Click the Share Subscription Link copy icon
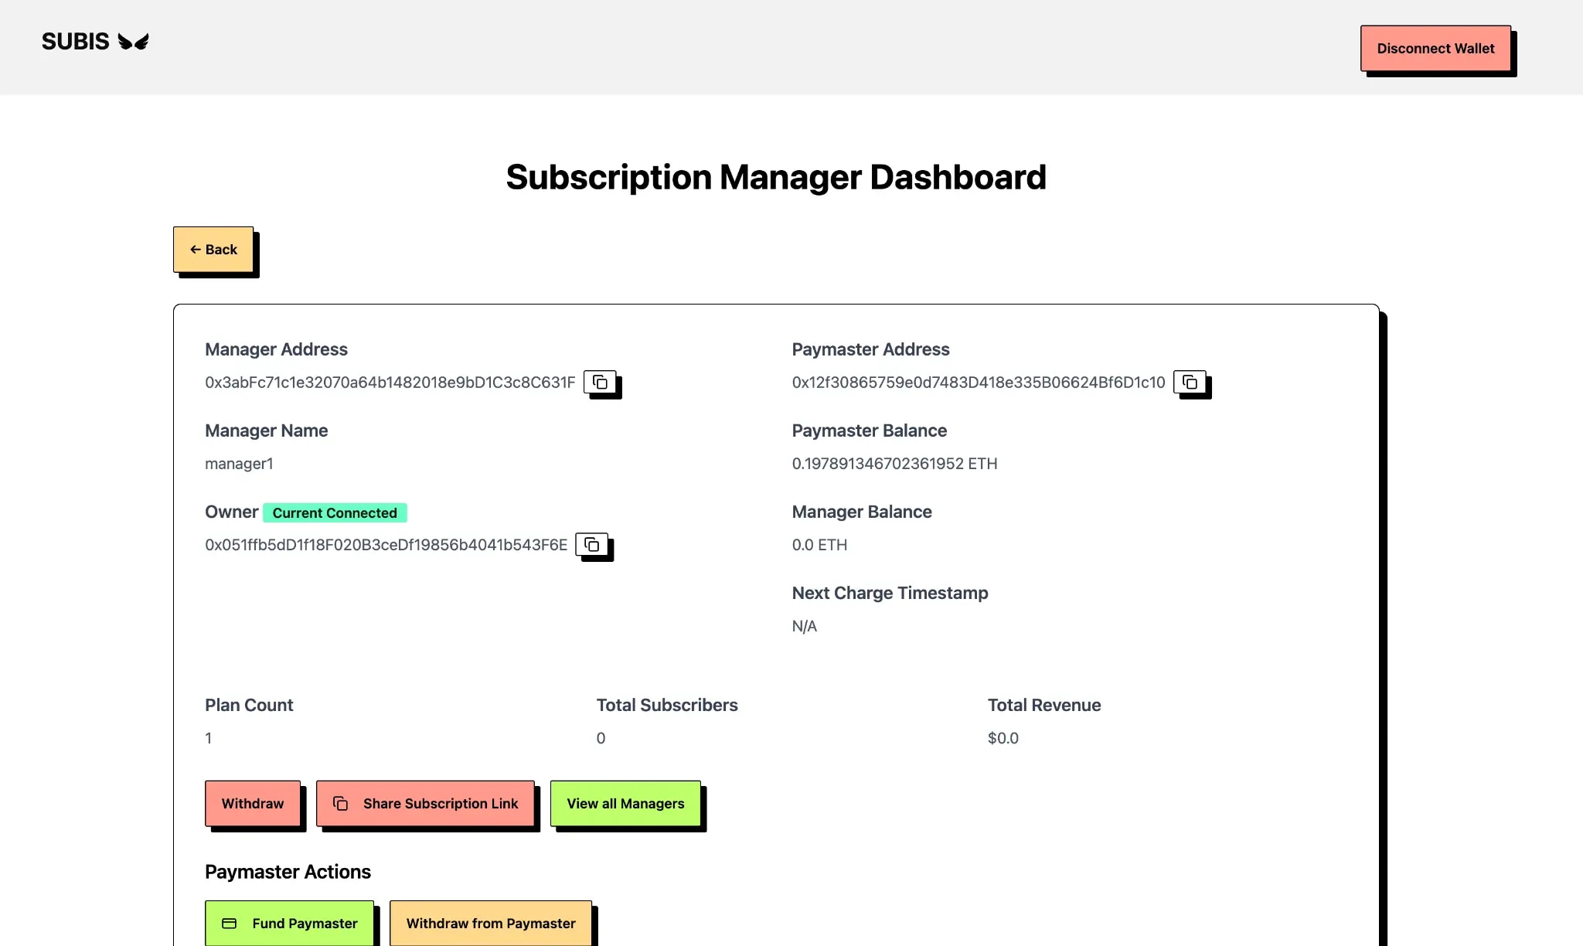 pos(341,803)
